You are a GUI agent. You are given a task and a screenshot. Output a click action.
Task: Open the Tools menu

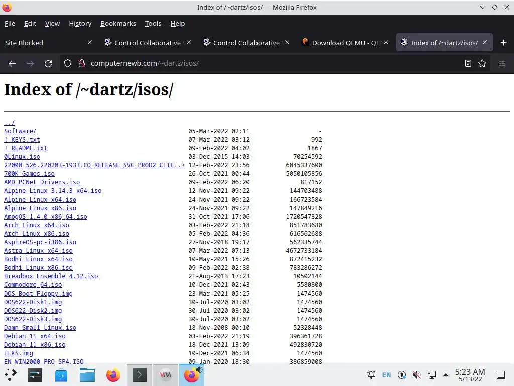153,23
